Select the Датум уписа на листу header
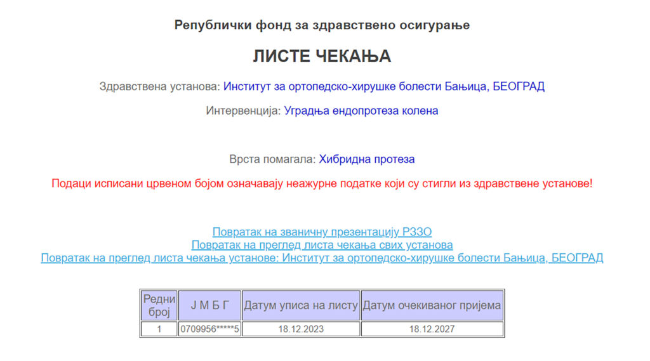Viewport: 650px width, 361px height. coord(301,305)
